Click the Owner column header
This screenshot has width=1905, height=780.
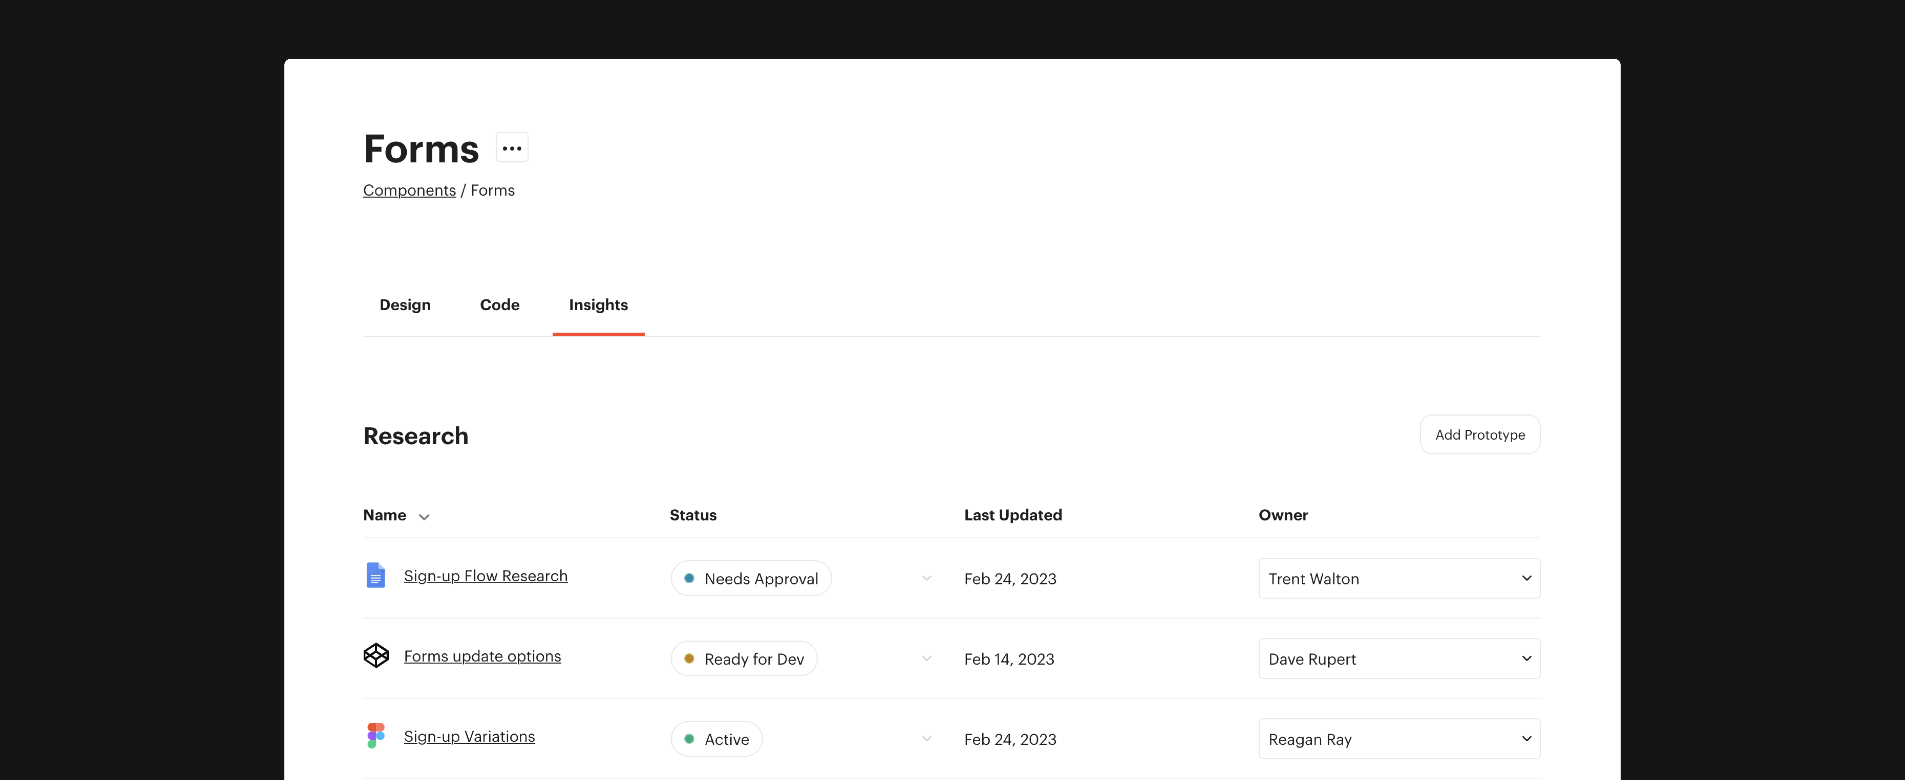click(1283, 516)
